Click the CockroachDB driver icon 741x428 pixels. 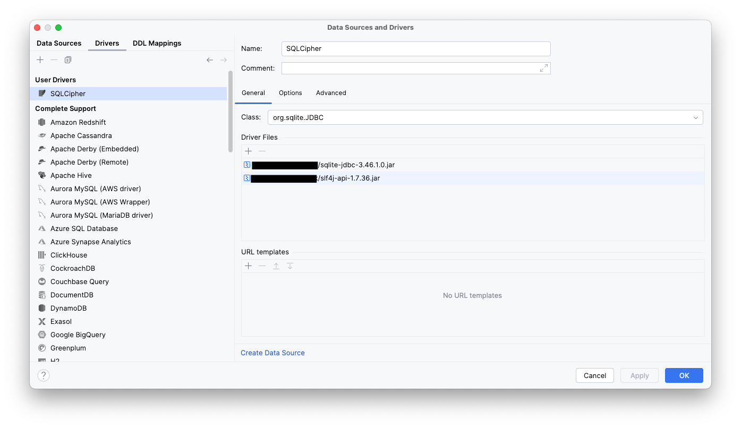42,268
